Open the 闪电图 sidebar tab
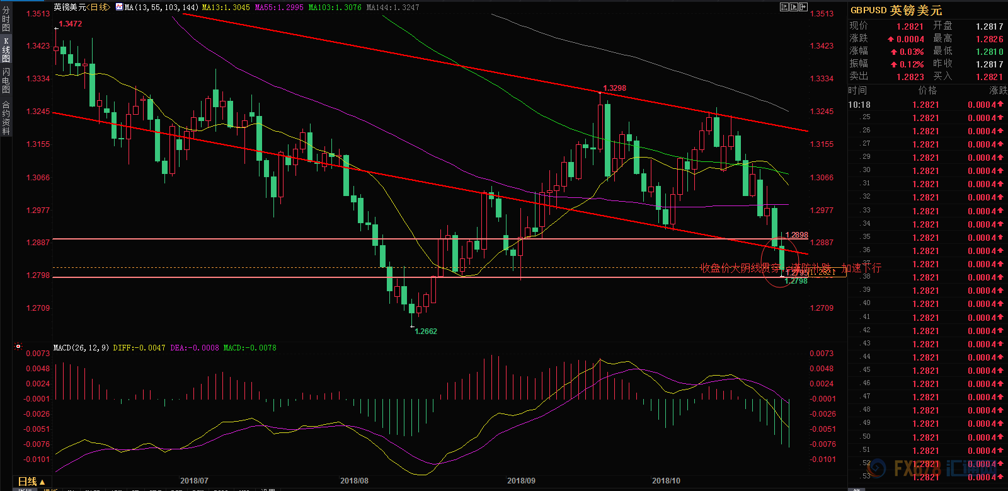The image size is (1008, 491). click(x=6, y=79)
